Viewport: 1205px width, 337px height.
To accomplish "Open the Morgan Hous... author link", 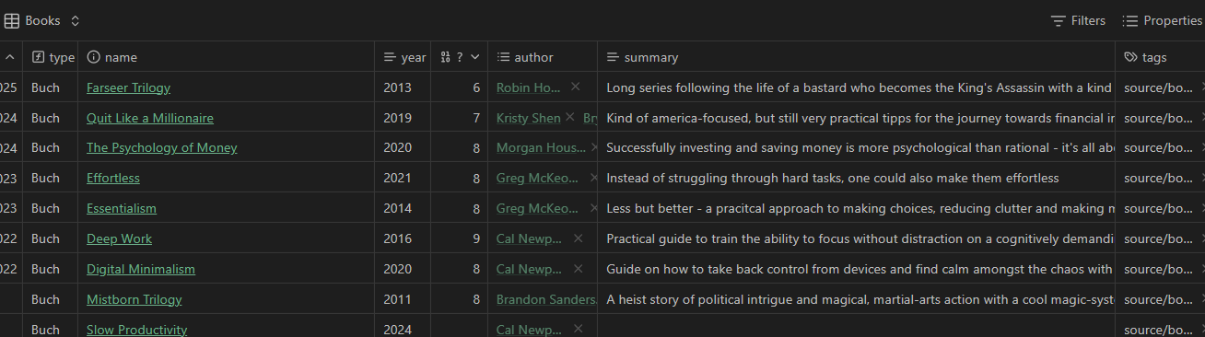I will [x=541, y=147].
